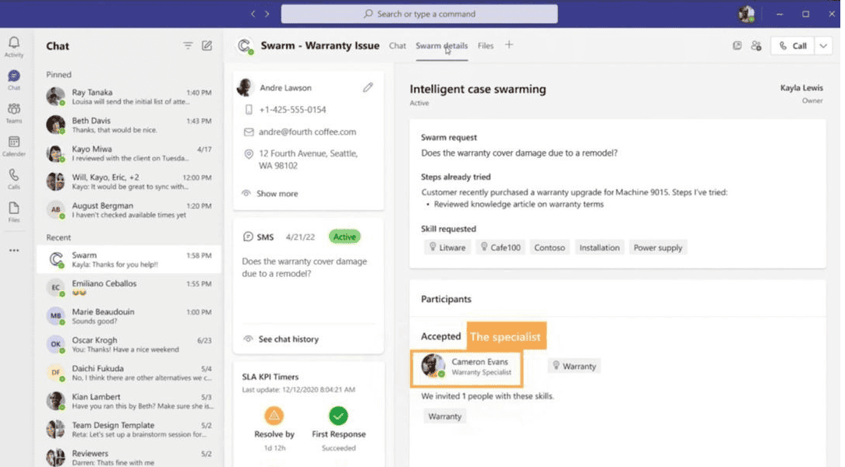Open August Bergman chat
This screenshot has height=467, width=845.
coord(129,210)
